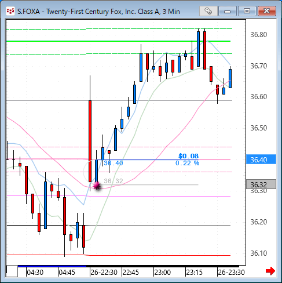Click the blue session bar on time axis

click(x=52, y=266)
